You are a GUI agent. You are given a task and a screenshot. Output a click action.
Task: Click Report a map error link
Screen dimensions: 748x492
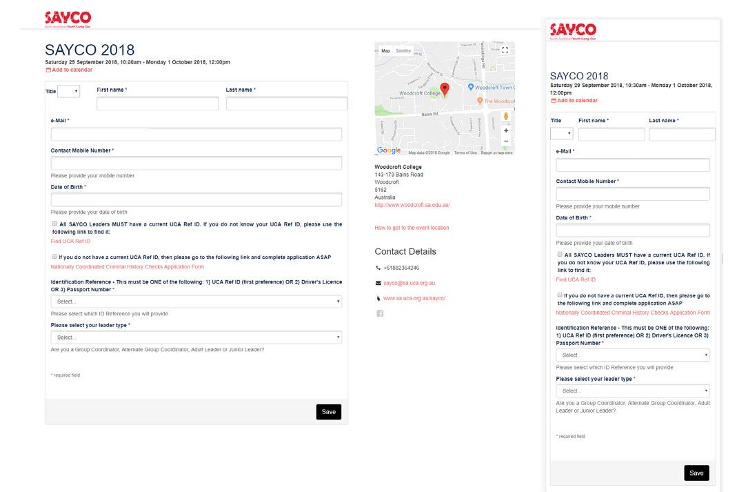pos(496,153)
